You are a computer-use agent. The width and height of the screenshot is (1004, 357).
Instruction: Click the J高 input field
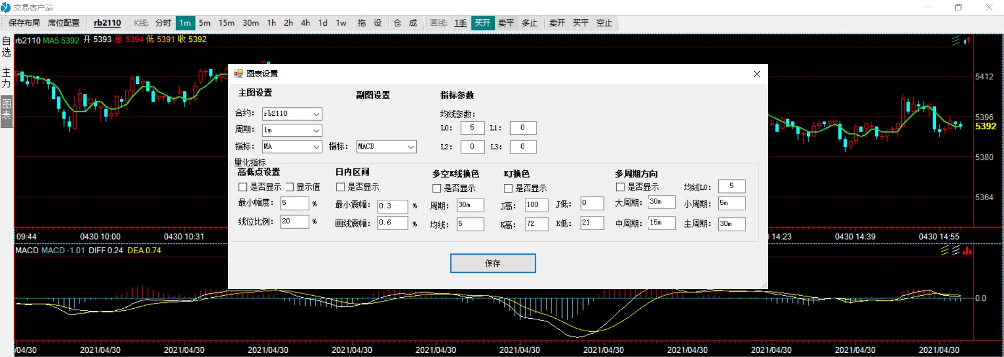[x=536, y=205]
